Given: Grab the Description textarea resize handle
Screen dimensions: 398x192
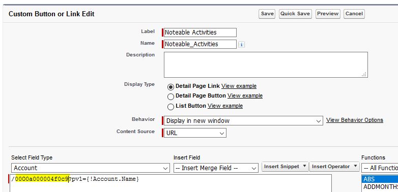Looking at the screenshot, I should 364,75.
